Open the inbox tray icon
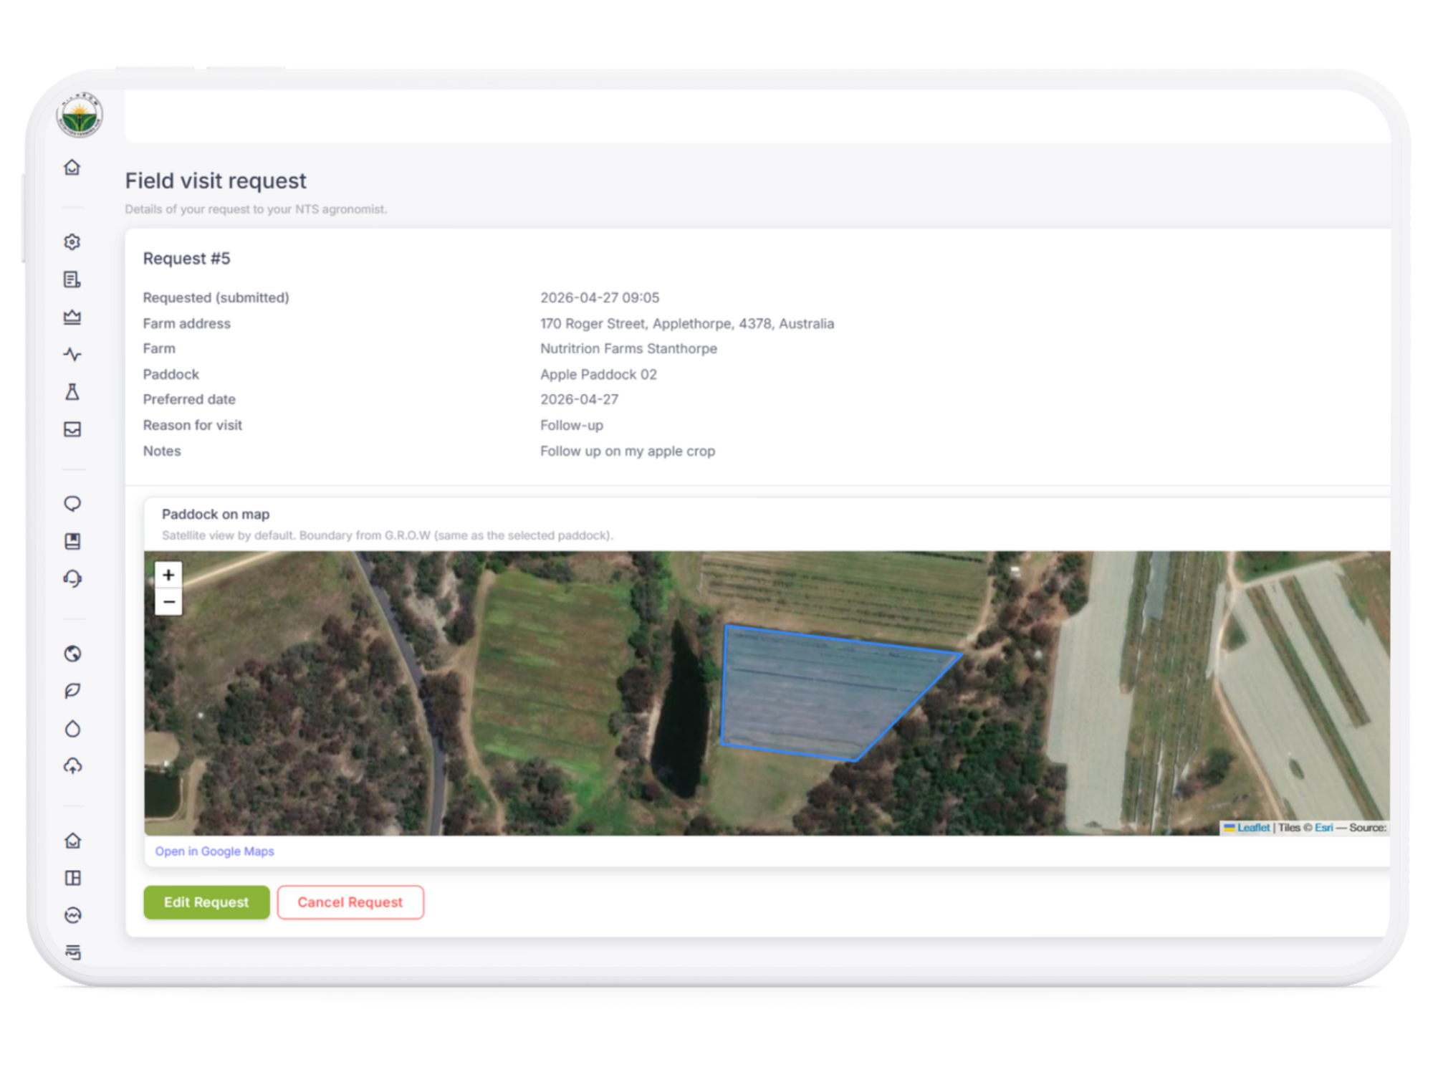 (x=72, y=429)
